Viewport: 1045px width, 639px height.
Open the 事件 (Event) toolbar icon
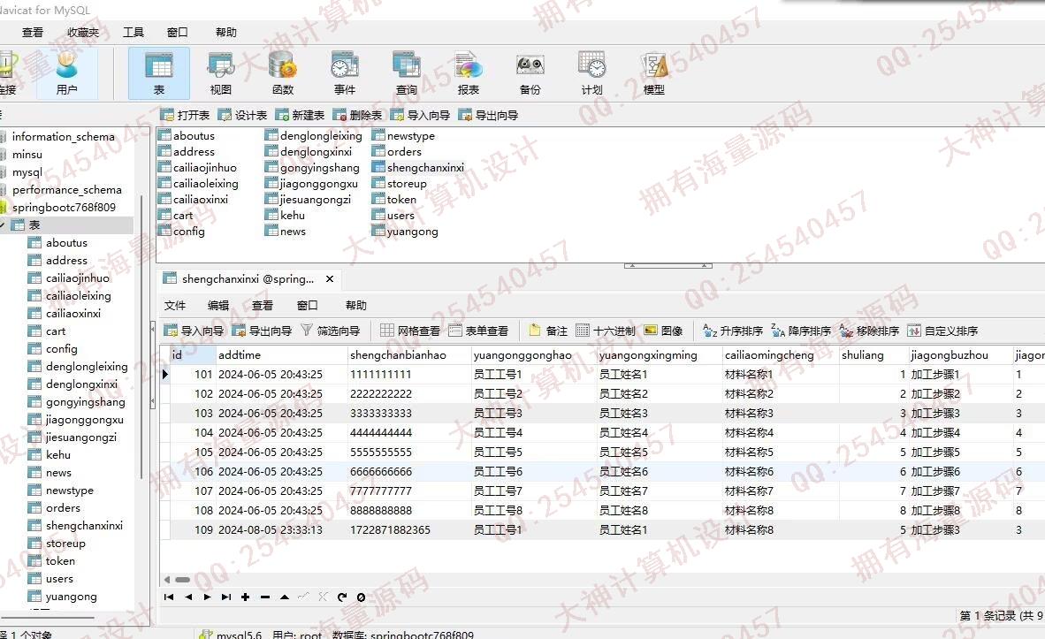click(x=345, y=72)
